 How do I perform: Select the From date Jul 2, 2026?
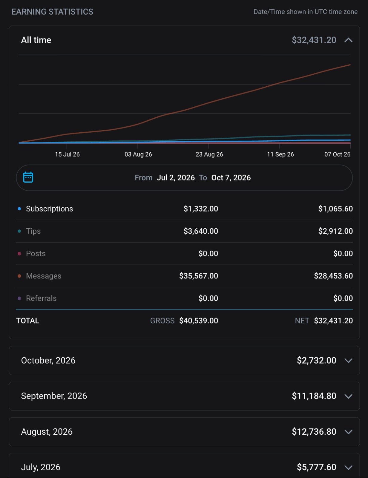click(176, 178)
